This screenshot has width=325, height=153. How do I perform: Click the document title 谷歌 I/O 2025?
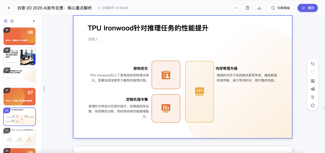pos(55,8)
